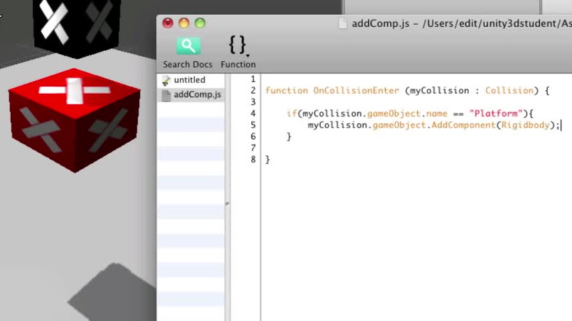Select untitled in file sidebar
572x321 pixels.
[x=190, y=80]
